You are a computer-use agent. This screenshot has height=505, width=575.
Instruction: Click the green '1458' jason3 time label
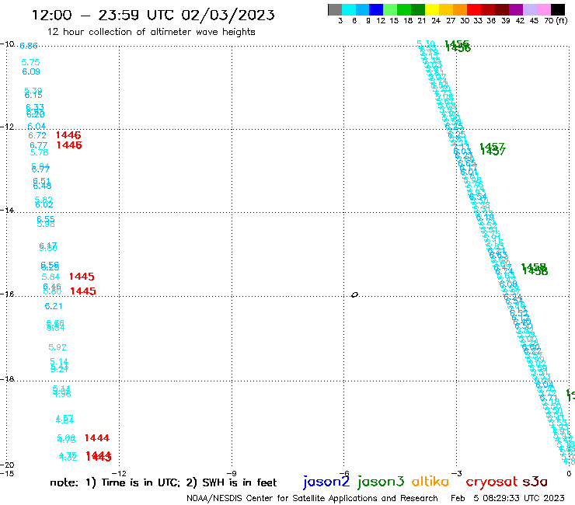[535, 269]
